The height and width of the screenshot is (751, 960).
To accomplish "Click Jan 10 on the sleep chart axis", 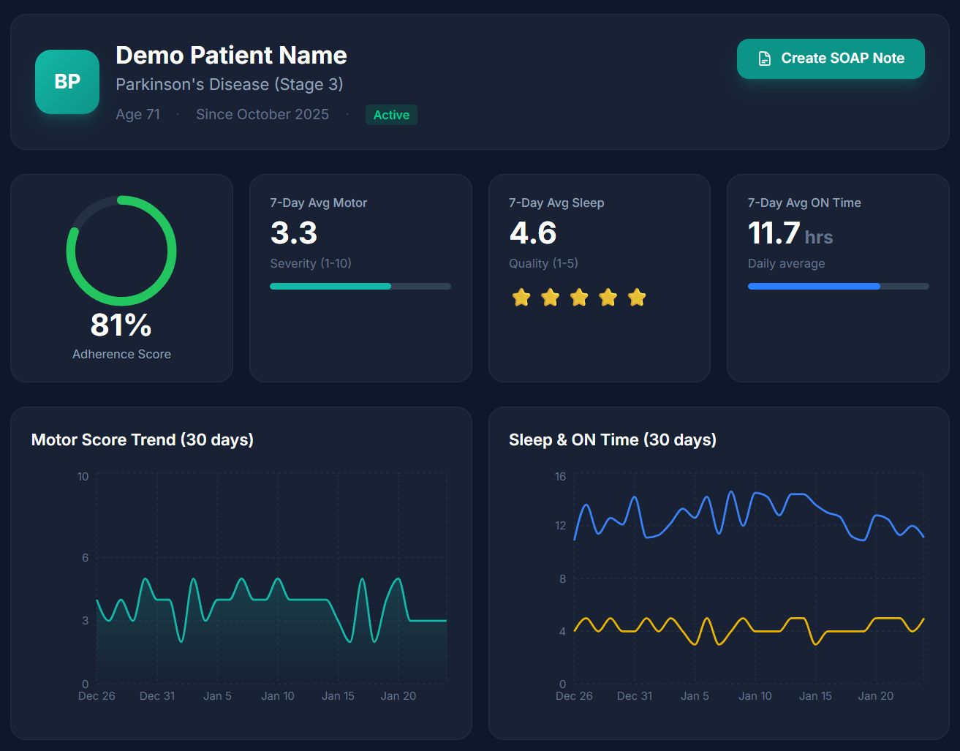I will (x=755, y=696).
